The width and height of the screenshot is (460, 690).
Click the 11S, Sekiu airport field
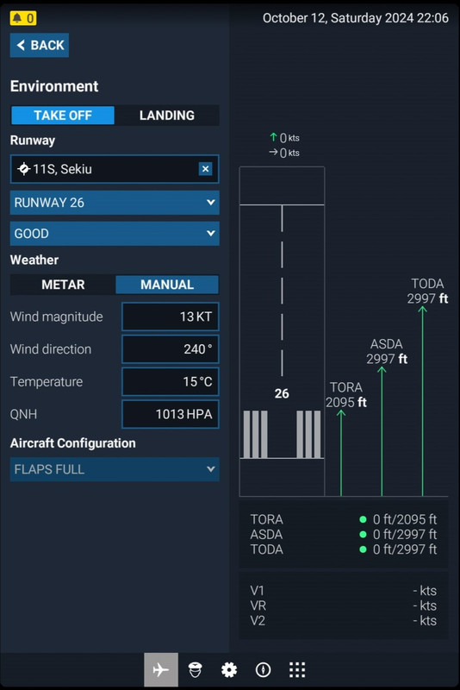tap(115, 169)
